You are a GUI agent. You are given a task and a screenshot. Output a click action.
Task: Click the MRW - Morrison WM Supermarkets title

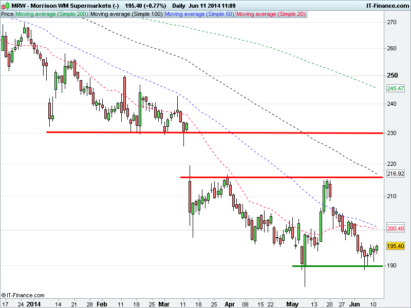pos(64,5)
